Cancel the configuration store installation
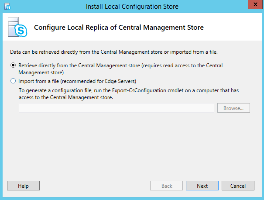 (x=238, y=186)
